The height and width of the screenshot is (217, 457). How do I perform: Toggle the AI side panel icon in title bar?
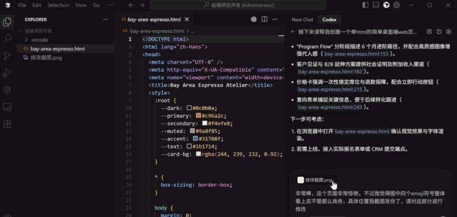click(386, 5)
